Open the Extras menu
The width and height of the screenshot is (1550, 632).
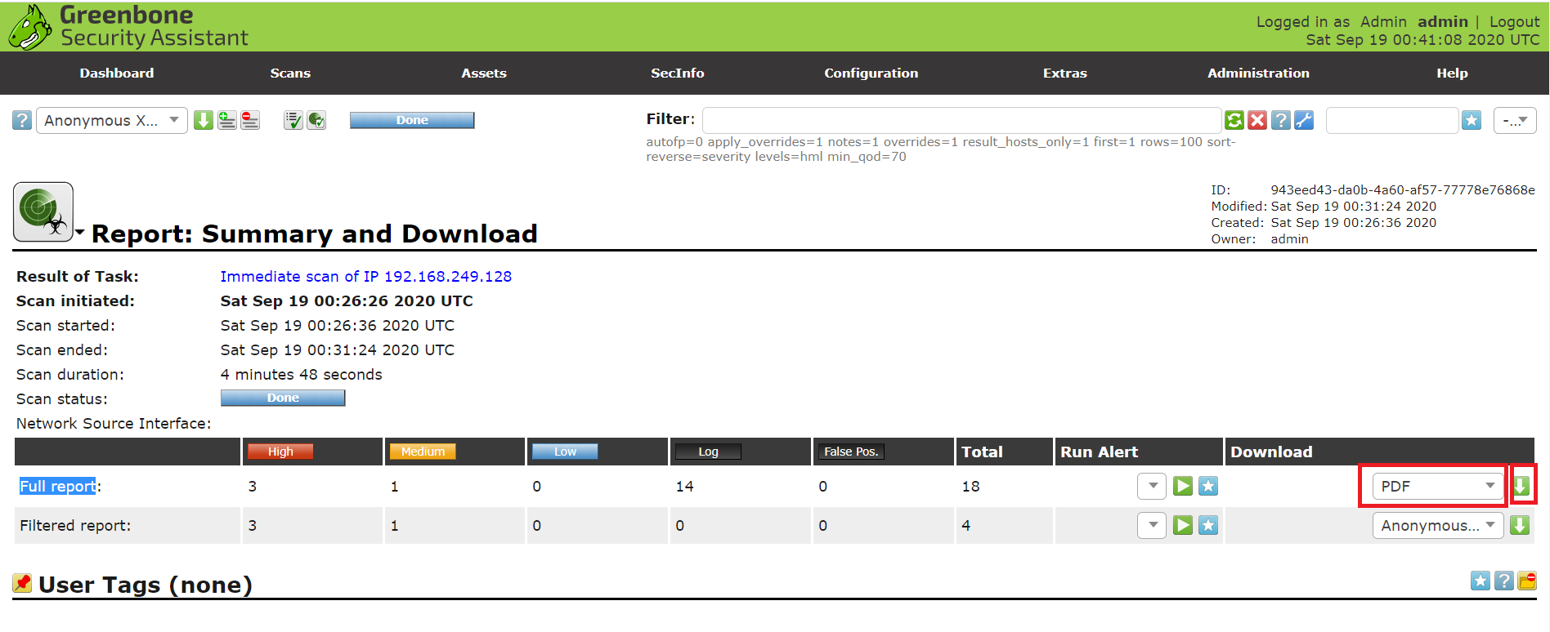pos(1065,73)
